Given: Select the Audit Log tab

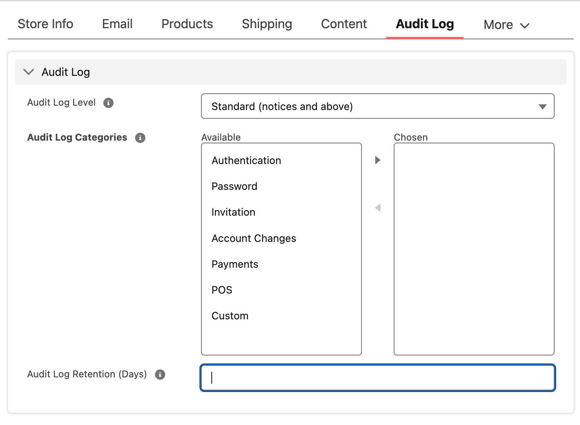Looking at the screenshot, I should point(425,24).
